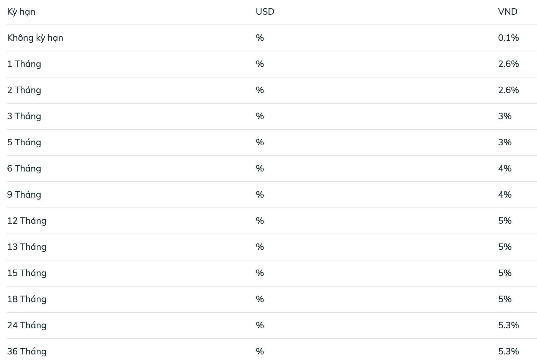The height and width of the screenshot is (364, 537).
Task: Click the VND rate for 18 Tháng
Action: pos(505,299)
